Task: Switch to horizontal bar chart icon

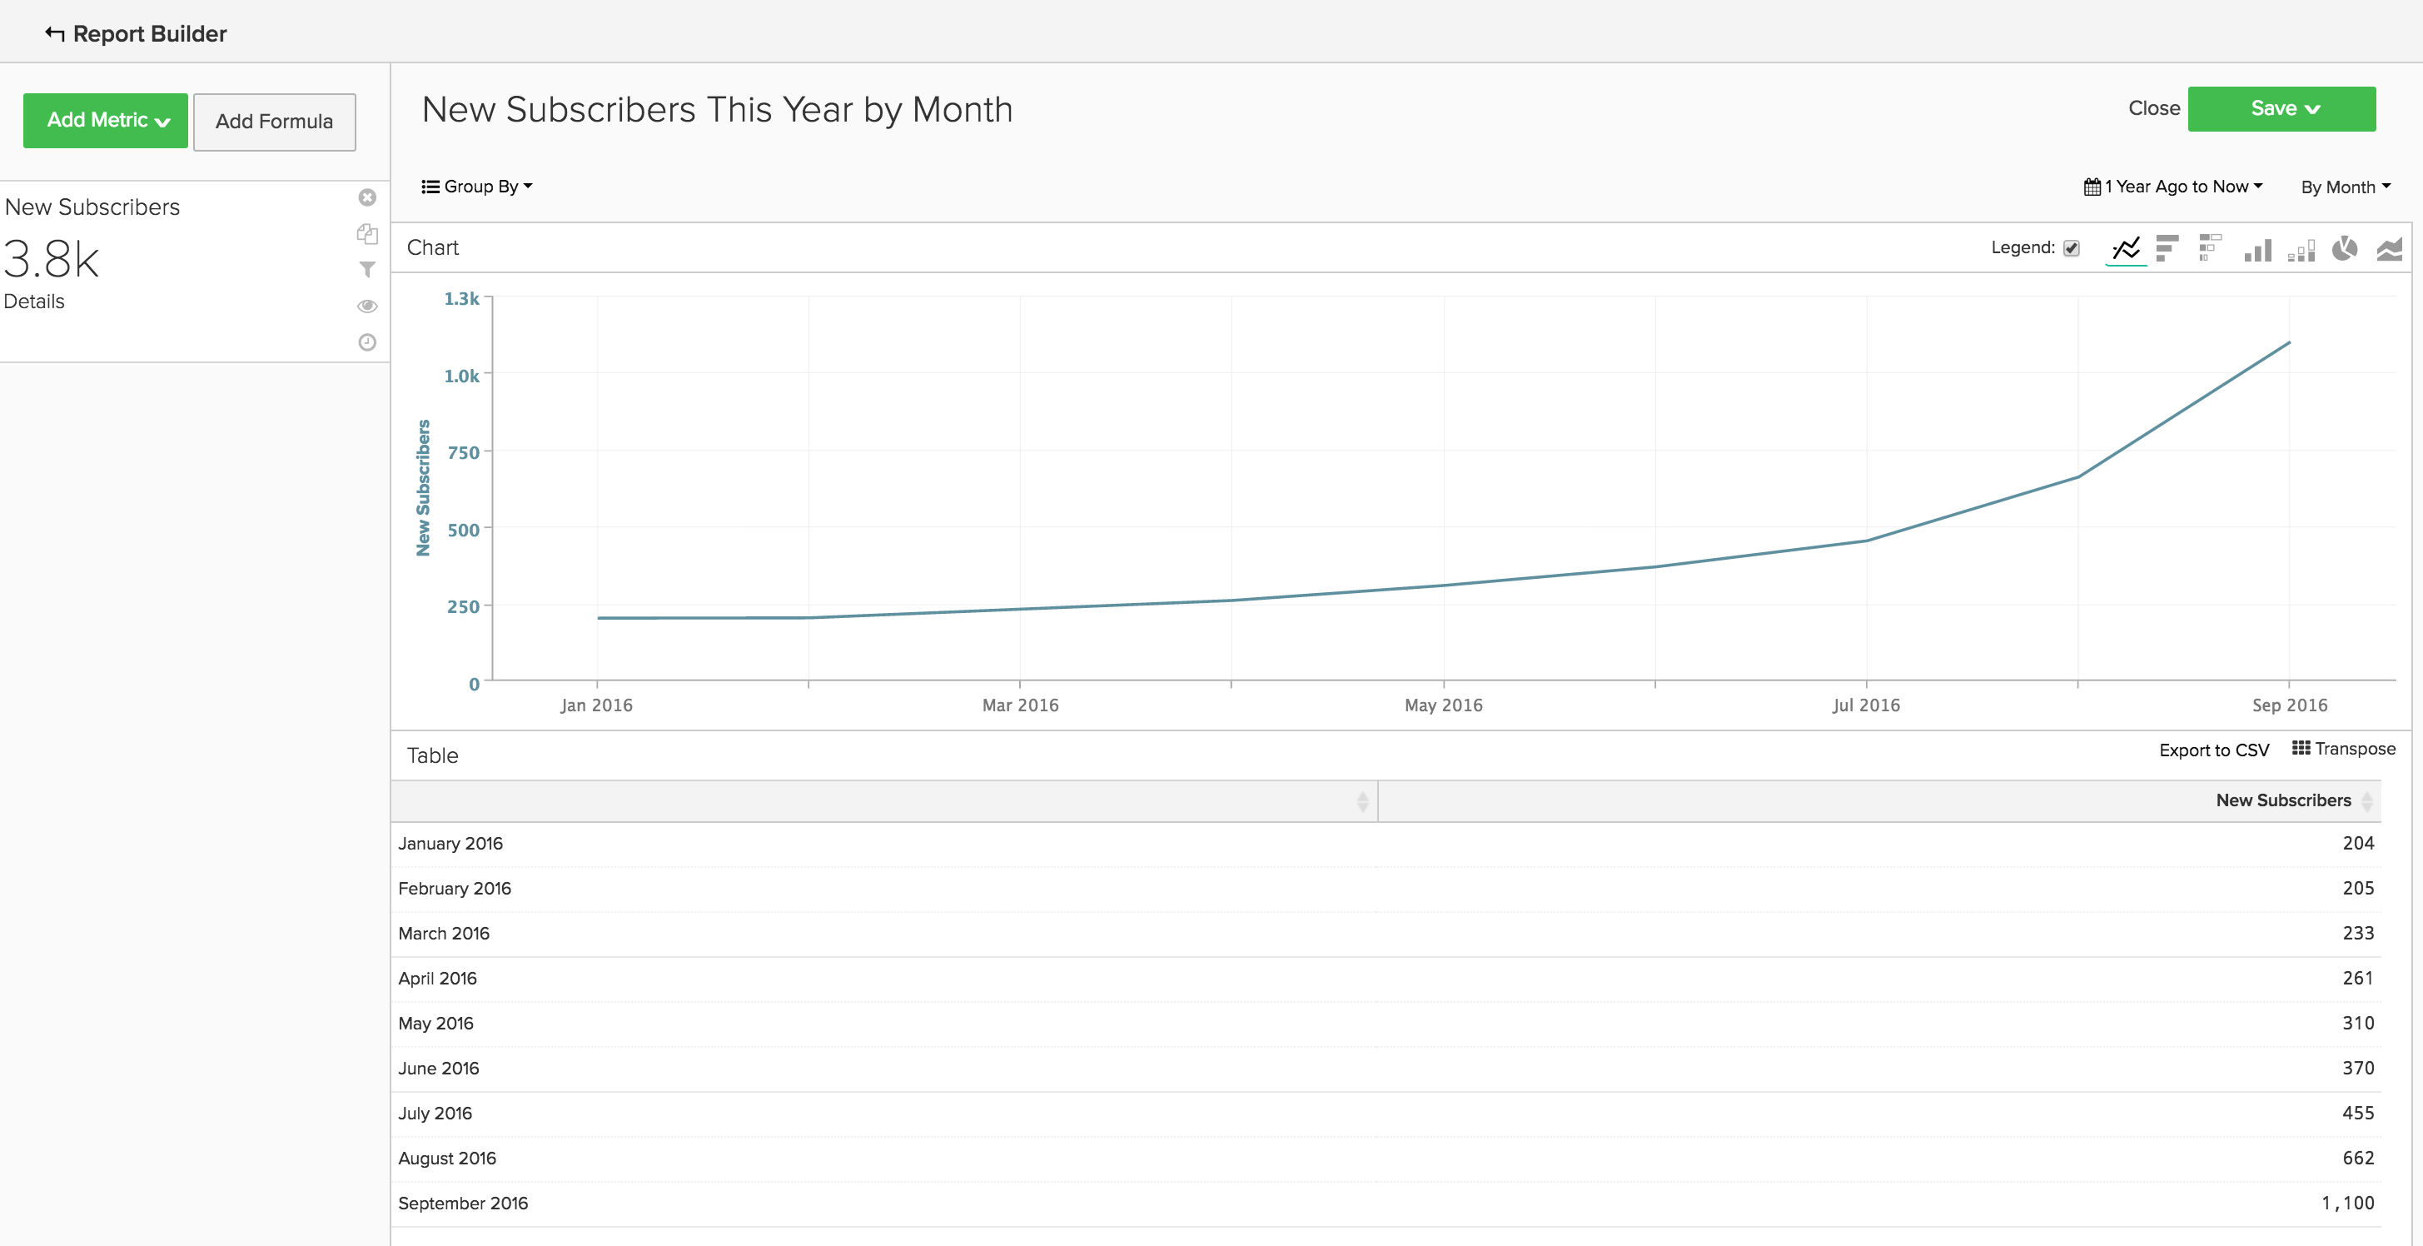Action: click(x=2167, y=248)
